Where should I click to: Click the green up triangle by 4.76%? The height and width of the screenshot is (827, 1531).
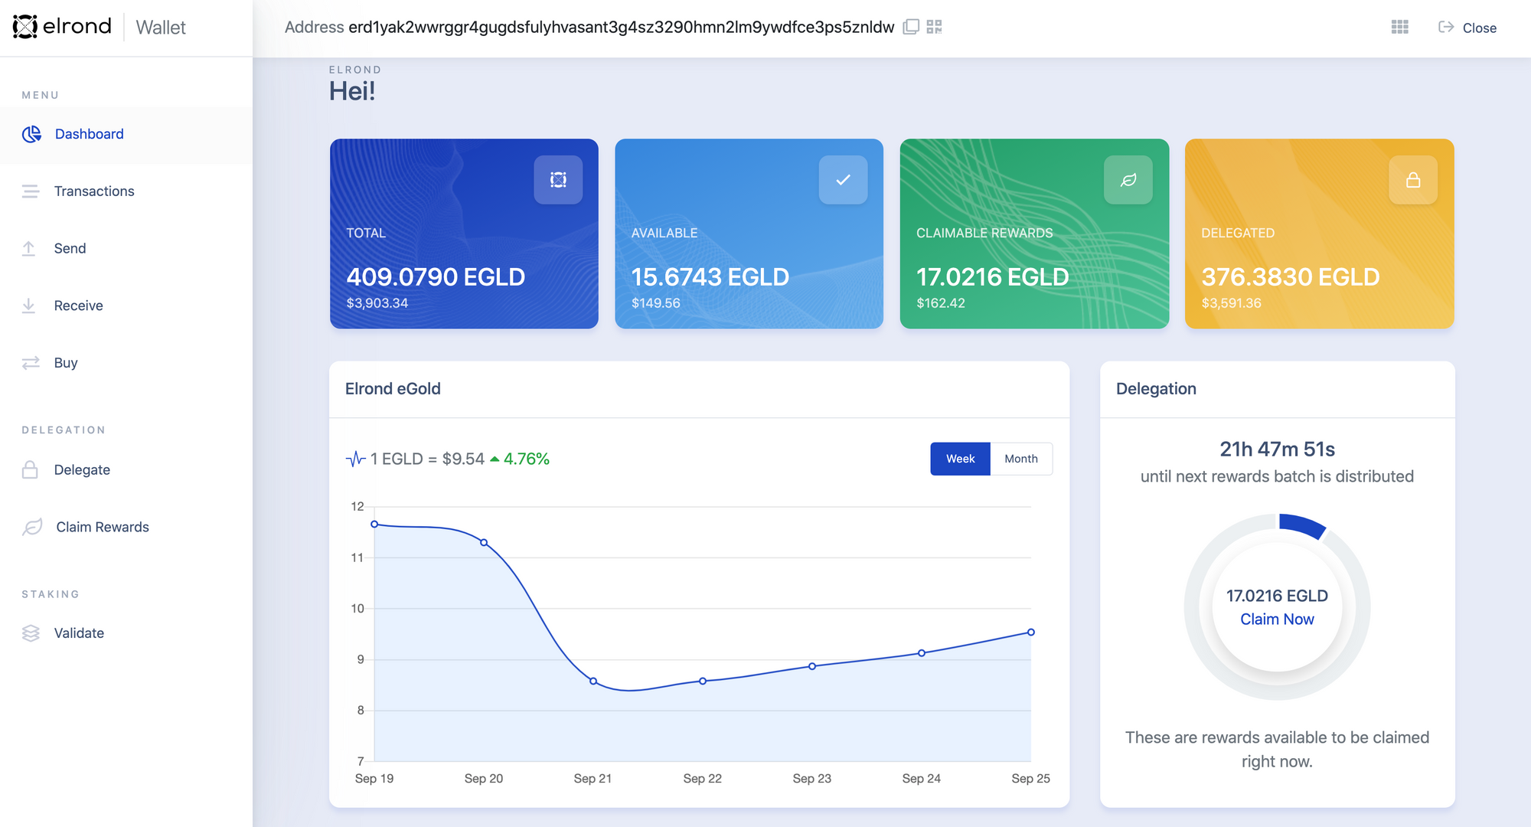(495, 459)
